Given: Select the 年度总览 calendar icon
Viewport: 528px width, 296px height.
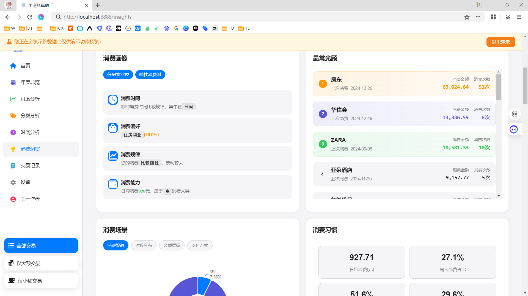Looking at the screenshot, I should pyautogui.click(x=13, y=82).
